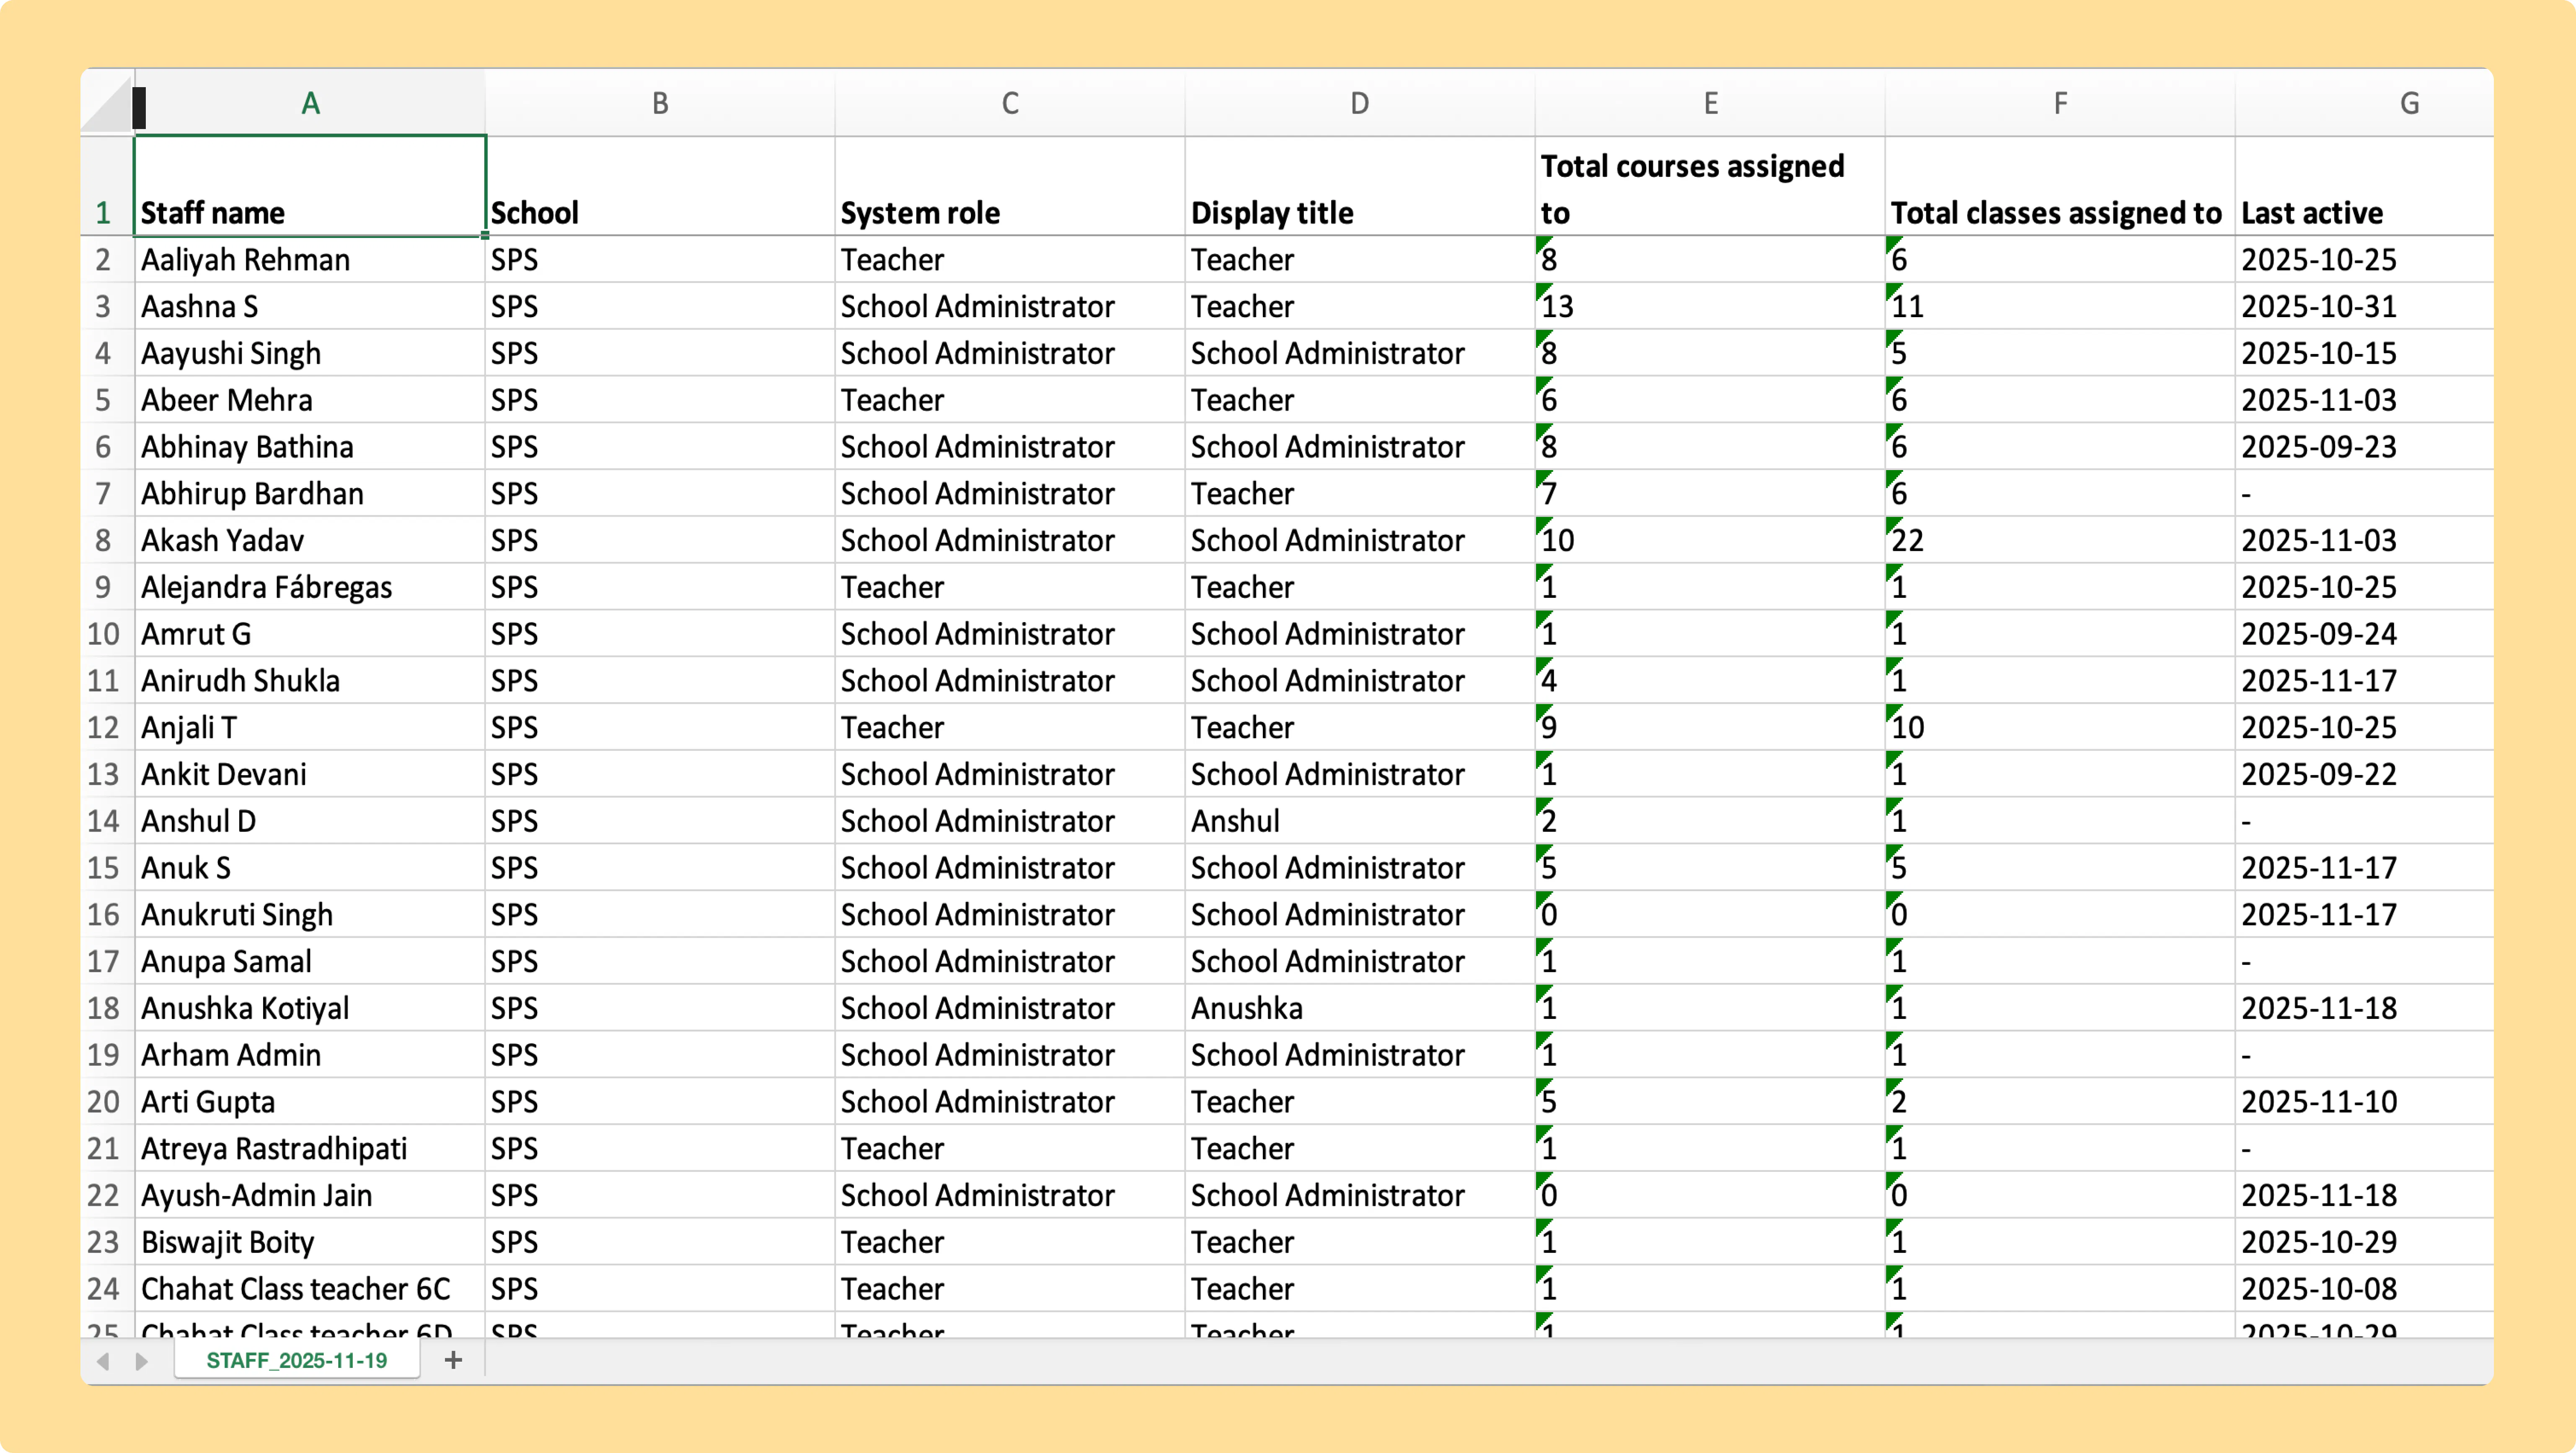
Task: Click the 'Staff name' header cell
Action: pyautogui.click(x=310, y=187)
